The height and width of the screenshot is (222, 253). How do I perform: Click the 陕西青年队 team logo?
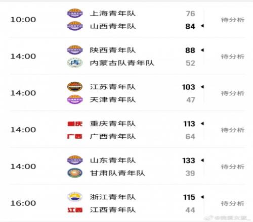click(x=75, y=50)
